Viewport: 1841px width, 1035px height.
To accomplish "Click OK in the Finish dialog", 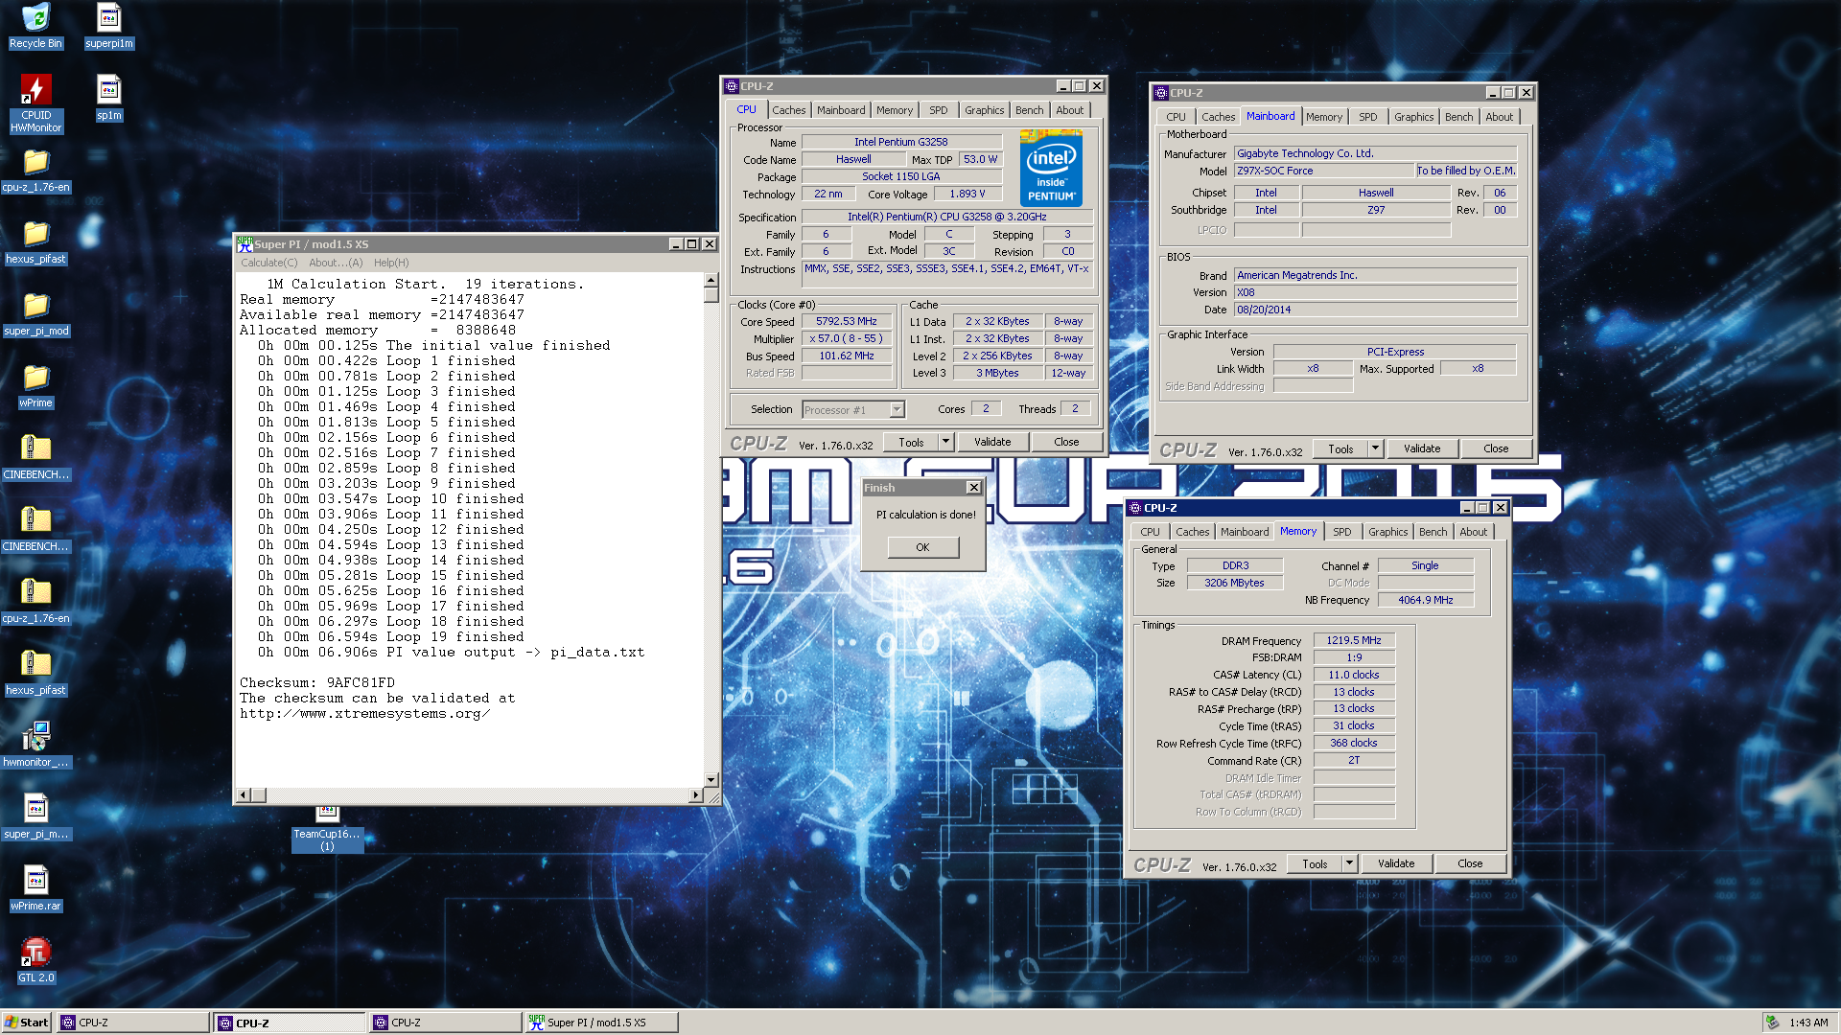I will point(922,547).
